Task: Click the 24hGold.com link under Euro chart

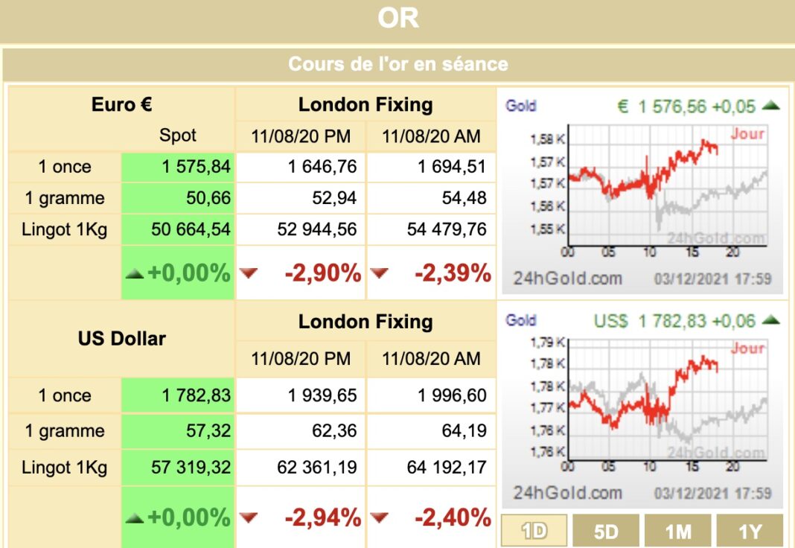Action: point(567,278)
